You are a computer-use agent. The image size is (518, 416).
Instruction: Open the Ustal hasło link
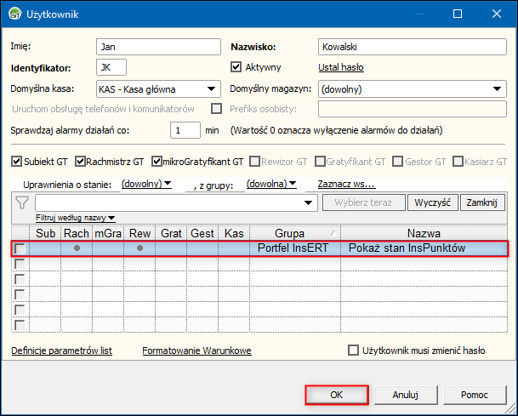(342, 67)
